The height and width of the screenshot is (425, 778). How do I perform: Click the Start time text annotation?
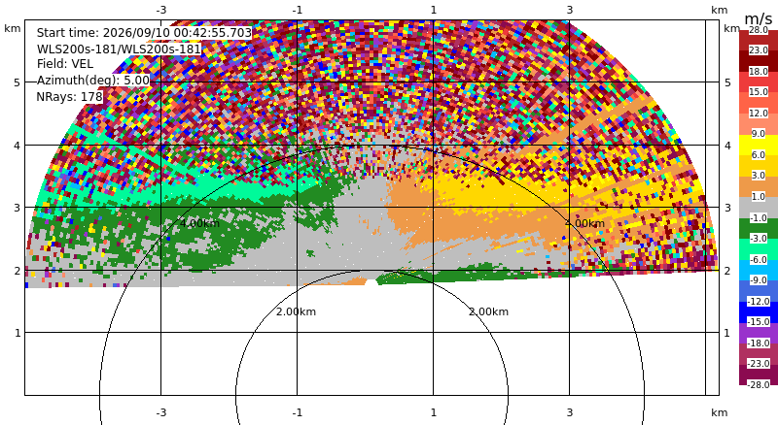(x=144, y=33)
